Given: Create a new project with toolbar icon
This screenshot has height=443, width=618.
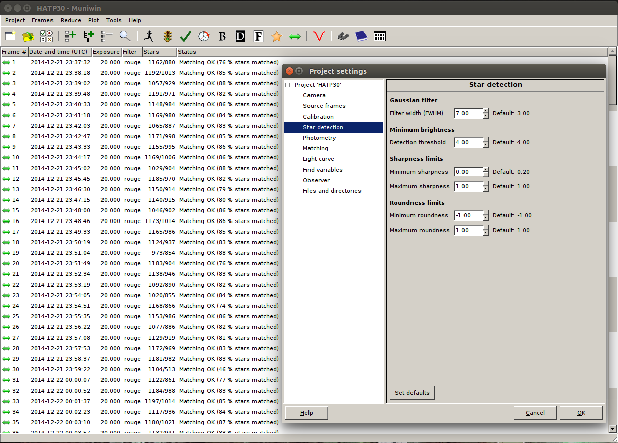Looking at the screenshot, I should pyautogui.click(x=10, y=36).
